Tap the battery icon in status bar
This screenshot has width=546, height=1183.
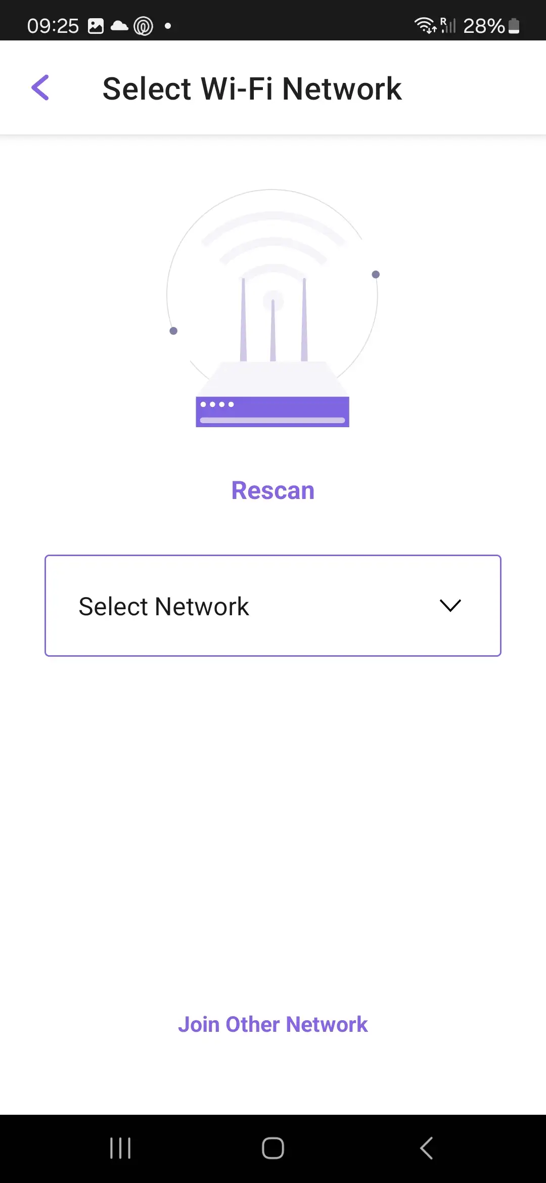pyautogui.click(x=514, y=25)
